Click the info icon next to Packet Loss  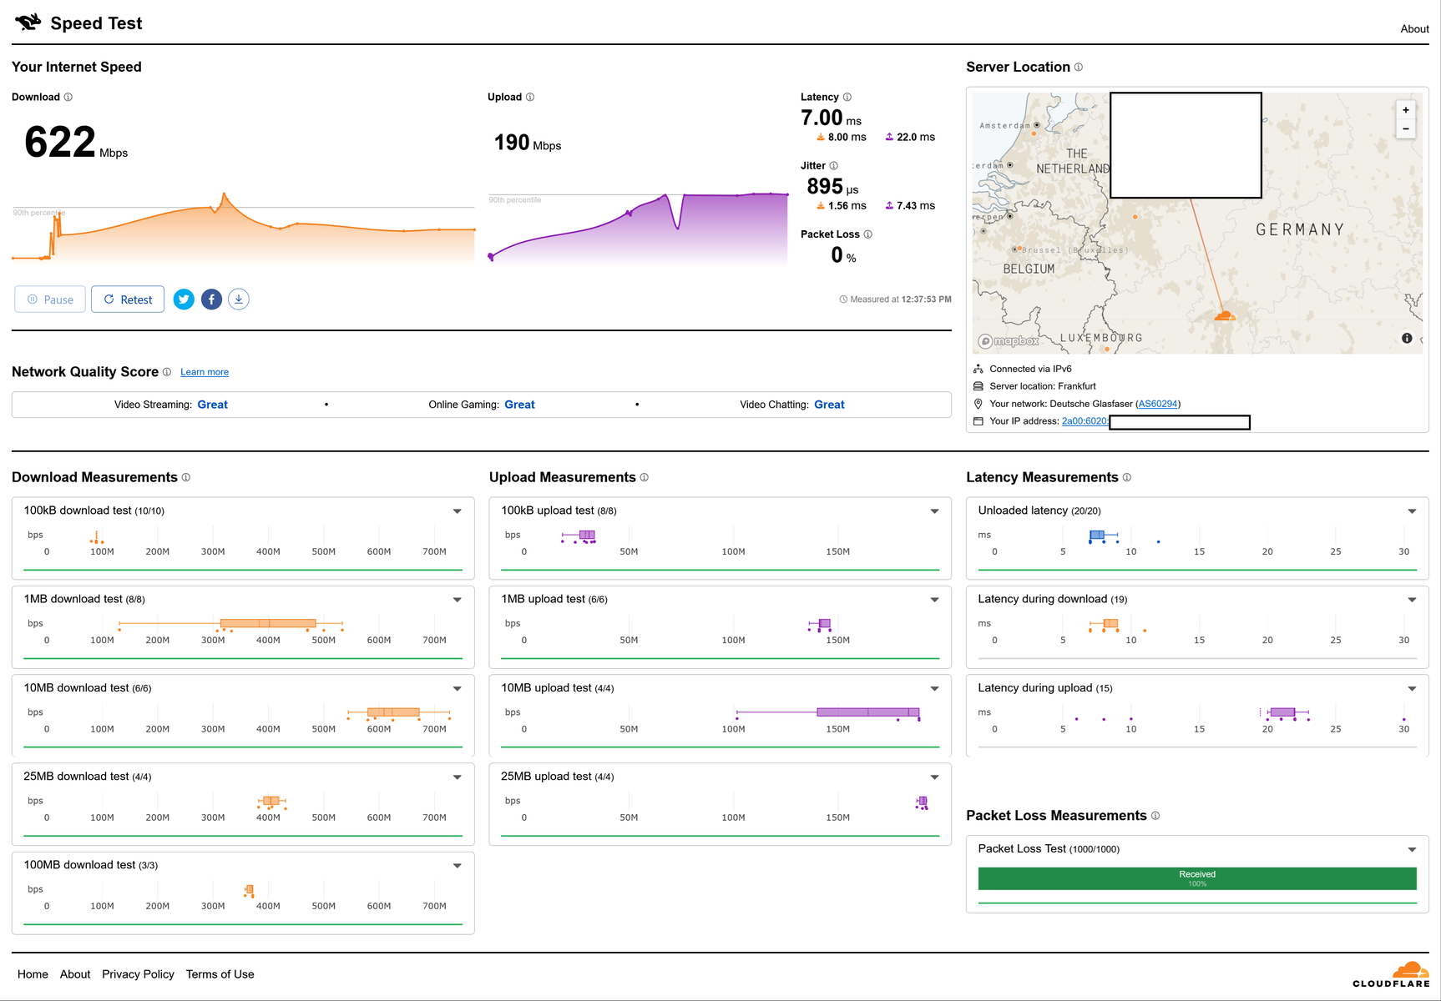868,234
